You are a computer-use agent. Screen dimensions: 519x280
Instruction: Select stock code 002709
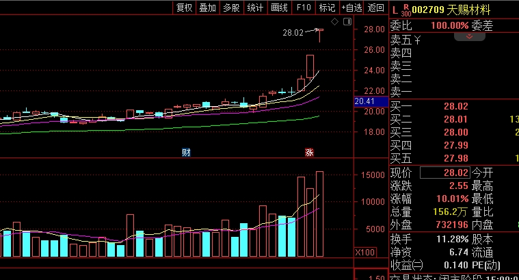[427, 10]
